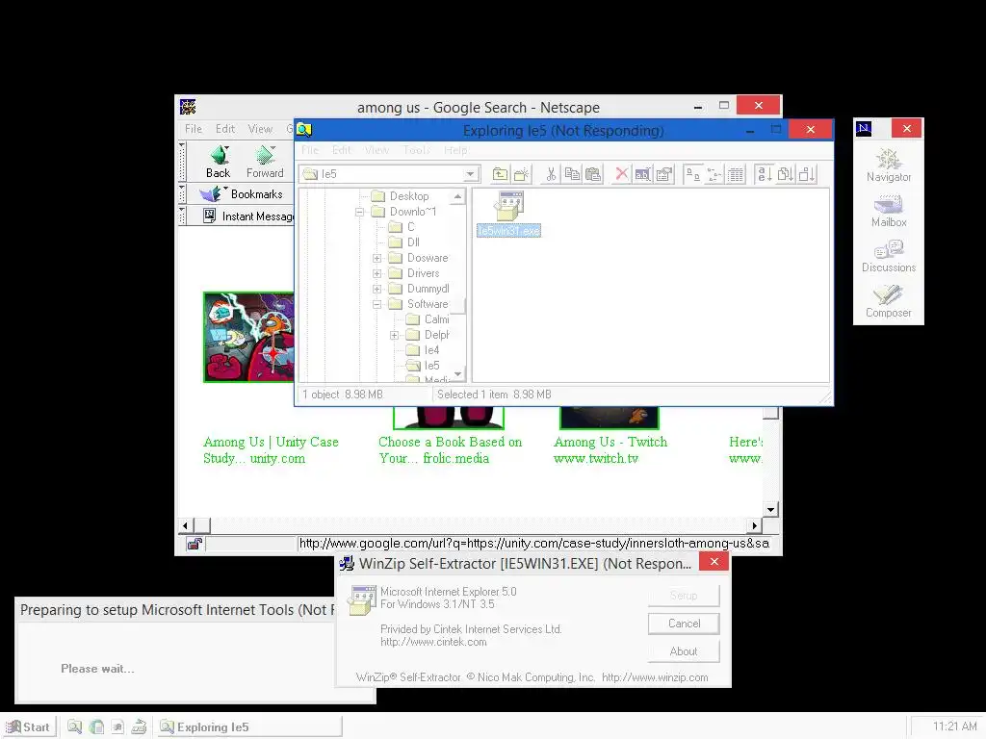Click Exploring Ie5 taskbar button
Viewport: 986px width, 739px height.
click(x=248, y=727)
